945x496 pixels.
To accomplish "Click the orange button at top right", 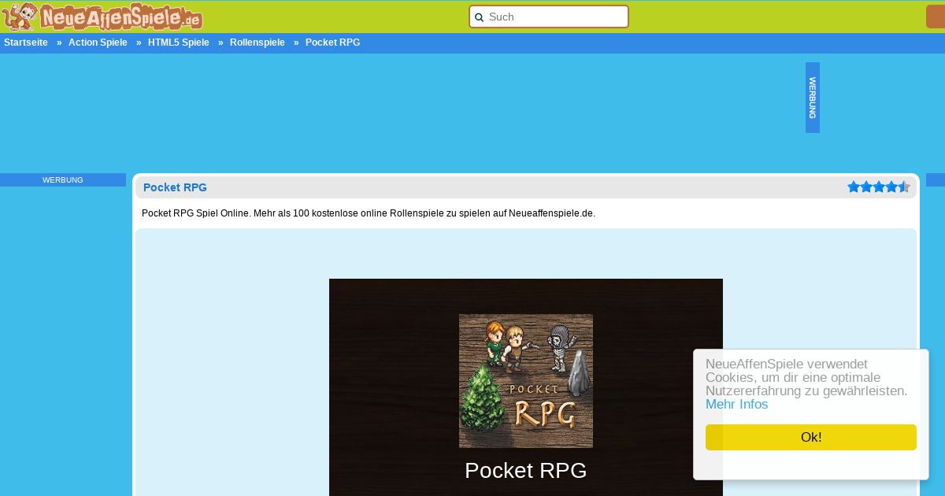I will tap(936, 17).
